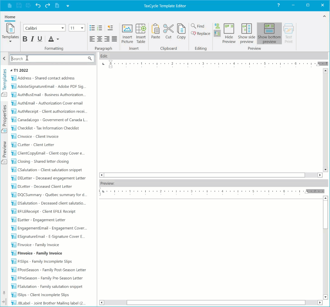Click the tab stop selector on the Edit ruler

pos(103,64)
